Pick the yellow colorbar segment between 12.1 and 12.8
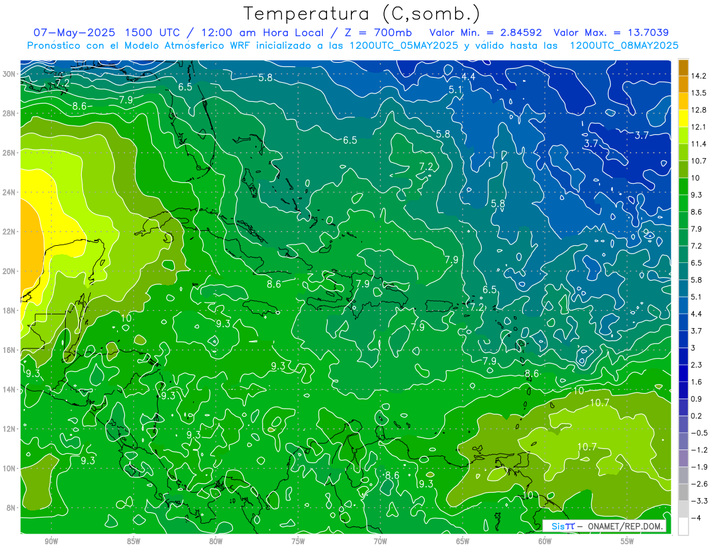 point(683,118)
